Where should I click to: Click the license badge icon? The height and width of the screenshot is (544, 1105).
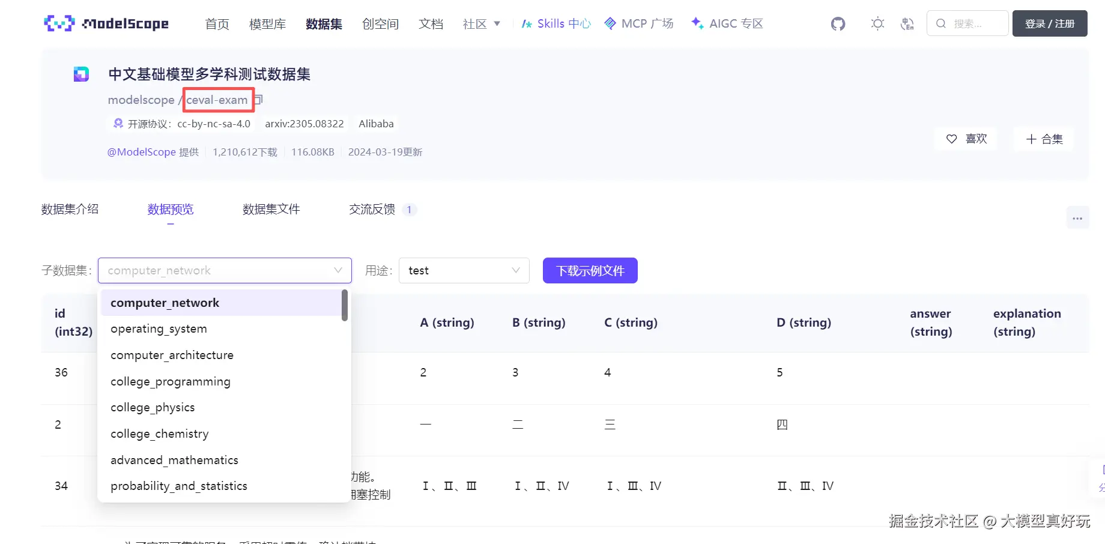point(118,123)
